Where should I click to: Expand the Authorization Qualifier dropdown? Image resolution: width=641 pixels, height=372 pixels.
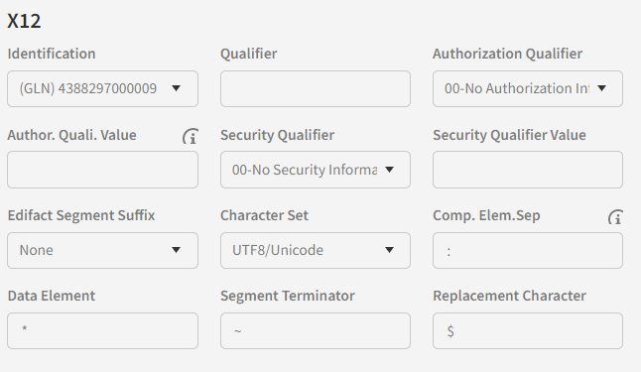pos(528,88)
